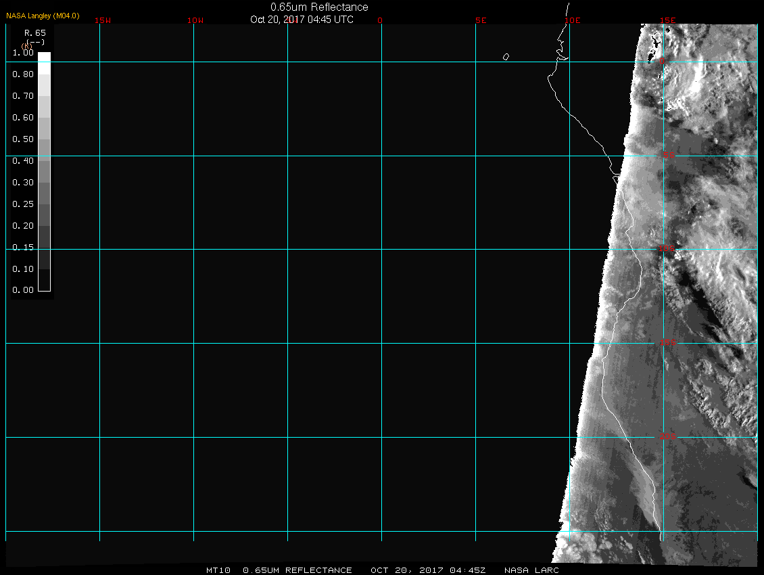The height and width of the screenshot is (575, 764).
Task: Click the NASA Langley (M04.0) label
Action: coord(43,16)
